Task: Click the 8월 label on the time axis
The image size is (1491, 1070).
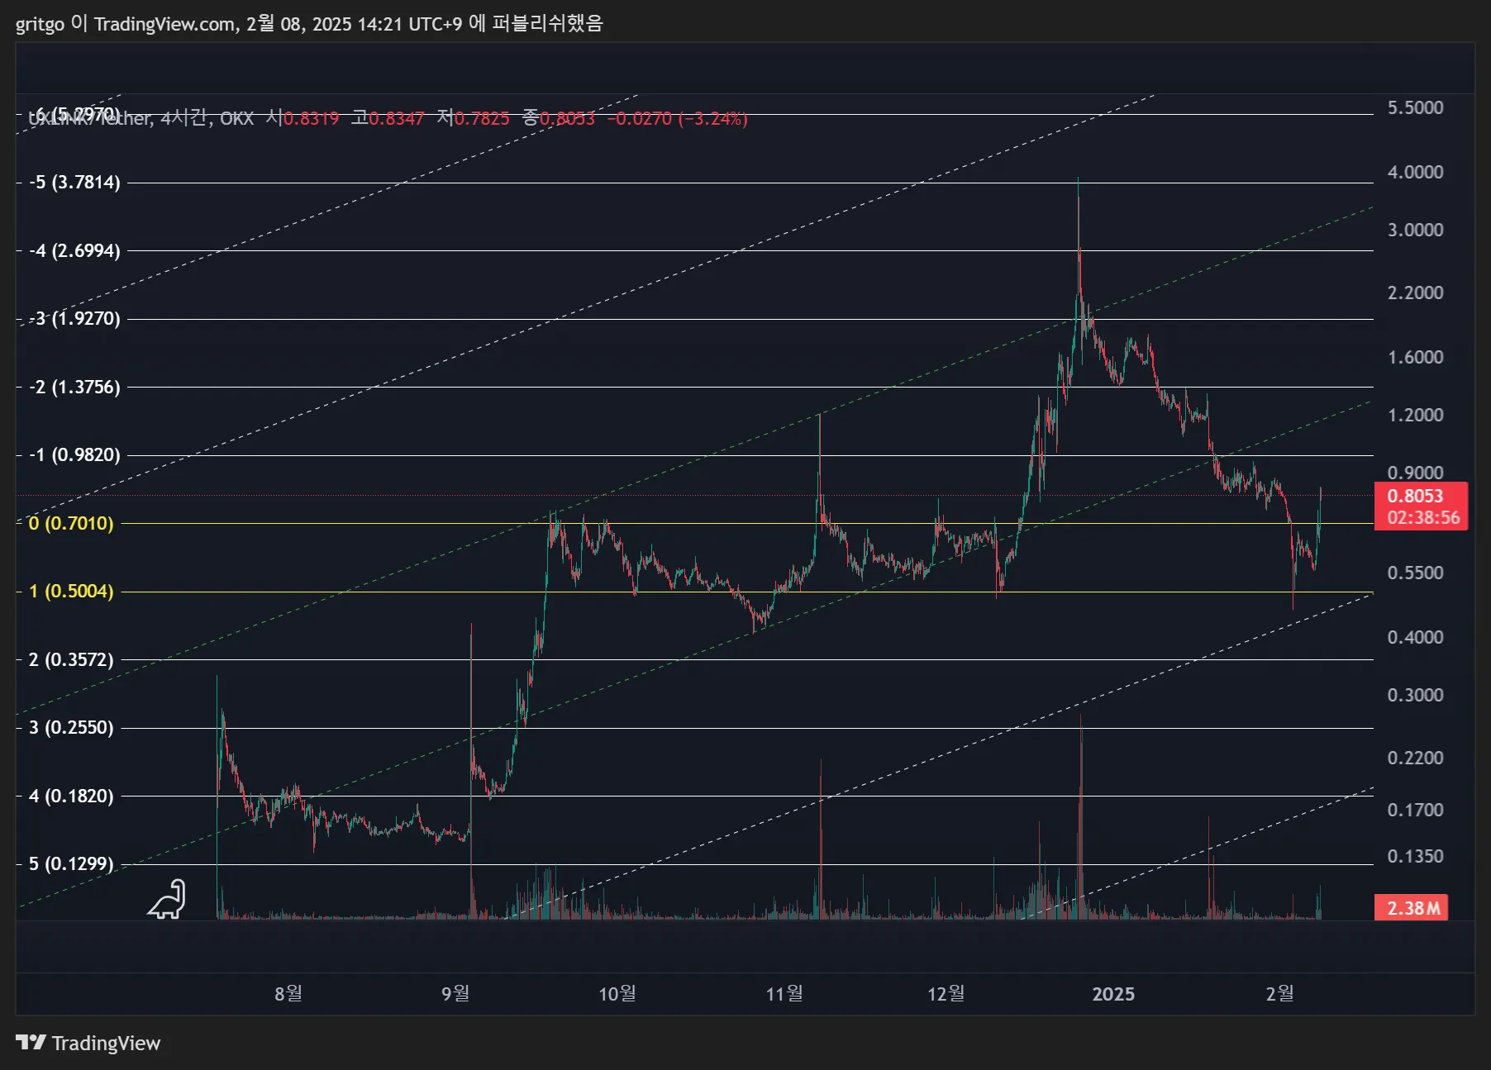Action: tap(288, 993)
